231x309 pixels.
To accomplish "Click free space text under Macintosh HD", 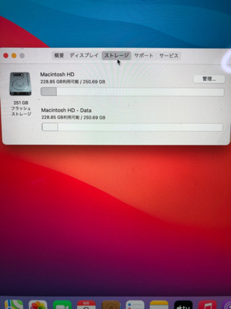I will [73, 81].
